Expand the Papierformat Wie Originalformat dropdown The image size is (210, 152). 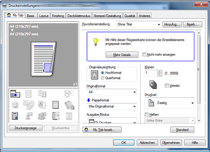pyautogui.click(x=112, y=106)
